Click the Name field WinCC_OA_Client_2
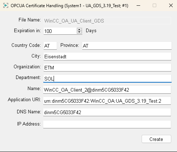 (x=107, y=90)
